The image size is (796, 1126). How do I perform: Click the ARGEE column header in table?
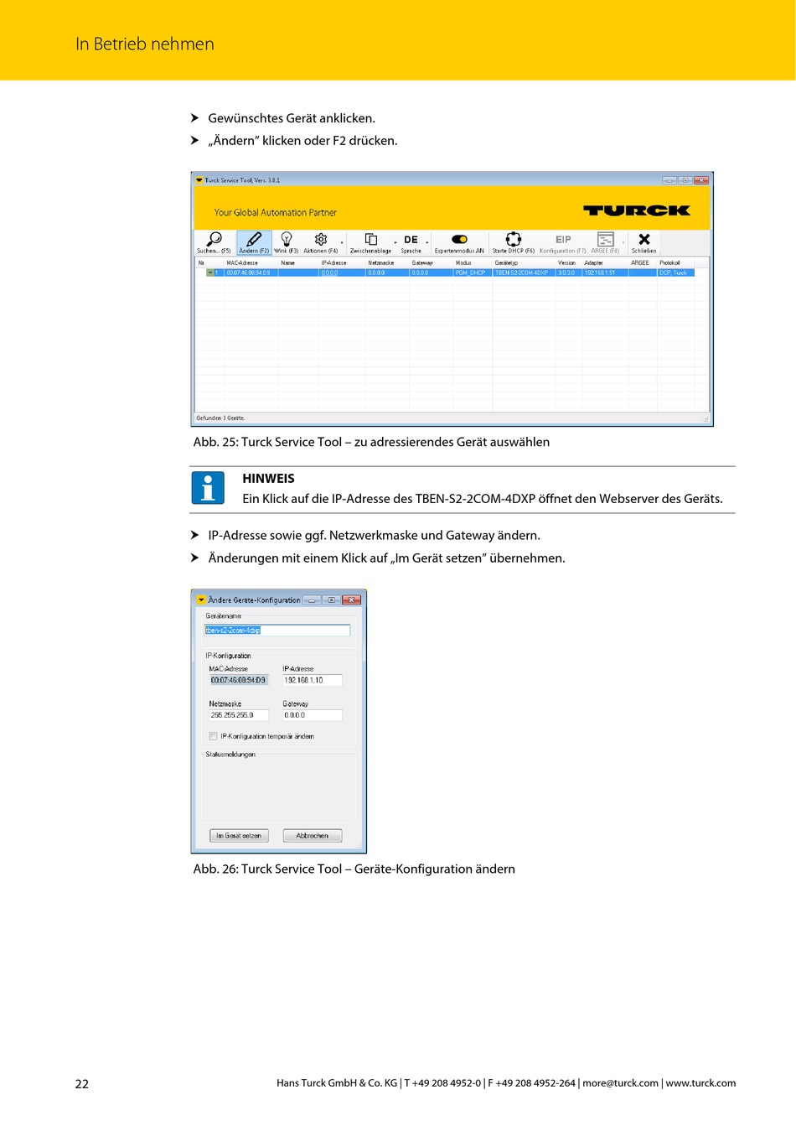point(640,263)
